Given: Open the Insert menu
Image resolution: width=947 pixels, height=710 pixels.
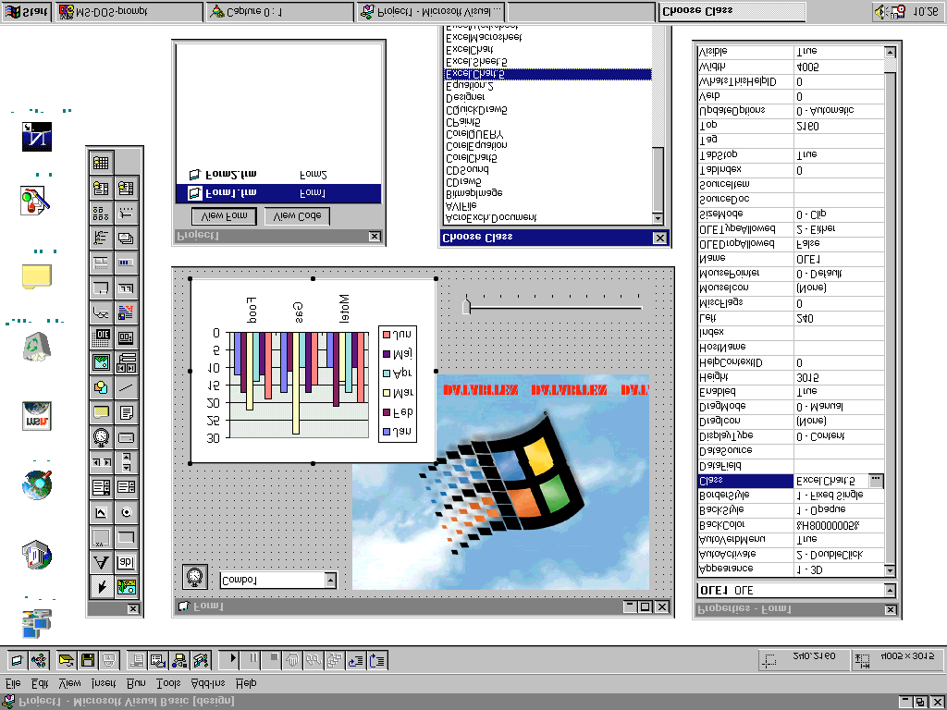Looking at the screenshot, I should [x=104, y=683].
